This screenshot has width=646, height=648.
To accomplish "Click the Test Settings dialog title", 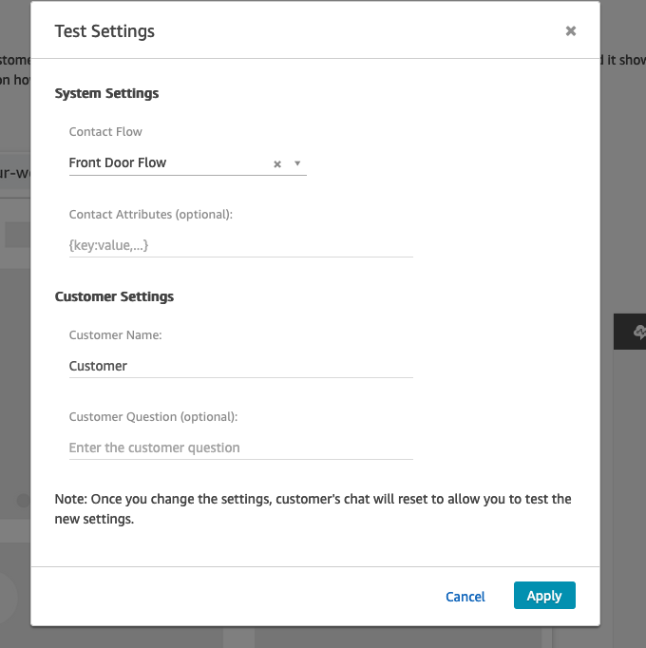I will coord(104,31).
